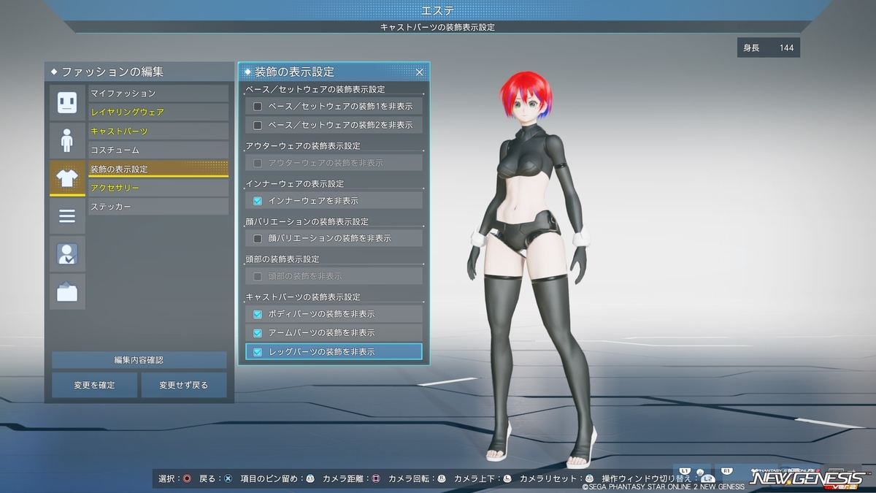
Task: Select マイファッション menu entry
Action: tap(158, 93)
